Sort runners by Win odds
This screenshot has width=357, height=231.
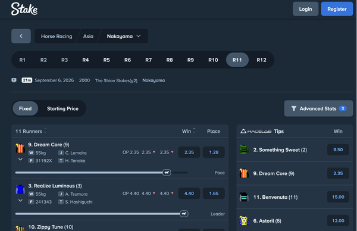(189, 131)
